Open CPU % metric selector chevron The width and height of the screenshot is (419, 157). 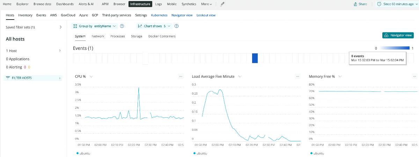[x=91, y=76]
